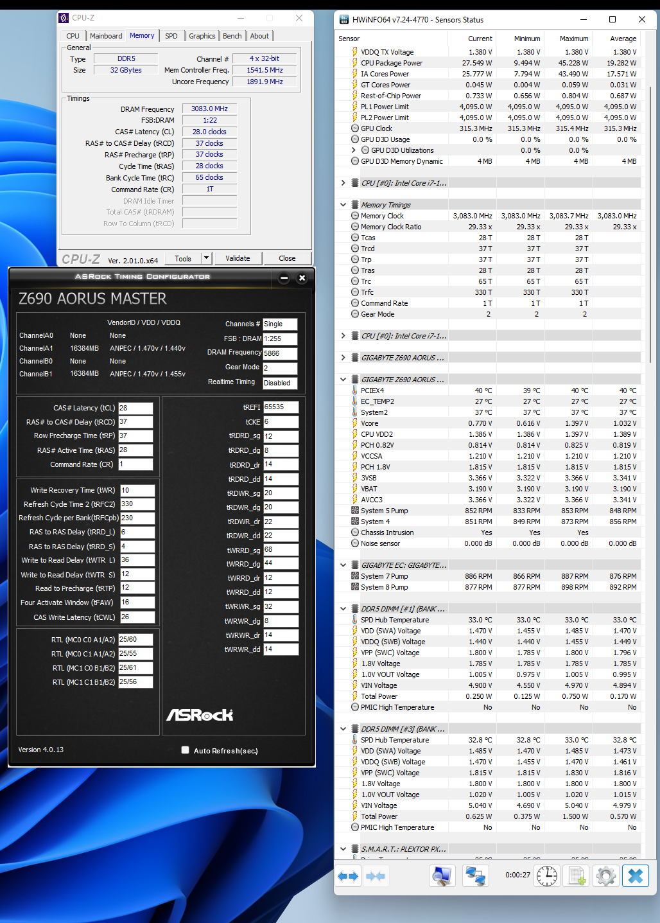This screenshot has width=660, height=923.
Task: Close sensors with the blue X icon
Action: (636, 876)
